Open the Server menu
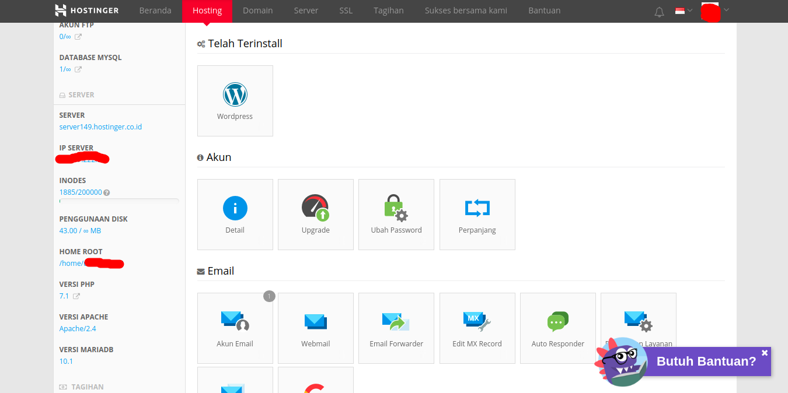Viewport: 788px width, 393px height. [306, 10]
